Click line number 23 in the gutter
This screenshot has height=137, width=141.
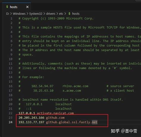[x=11, y=118]
